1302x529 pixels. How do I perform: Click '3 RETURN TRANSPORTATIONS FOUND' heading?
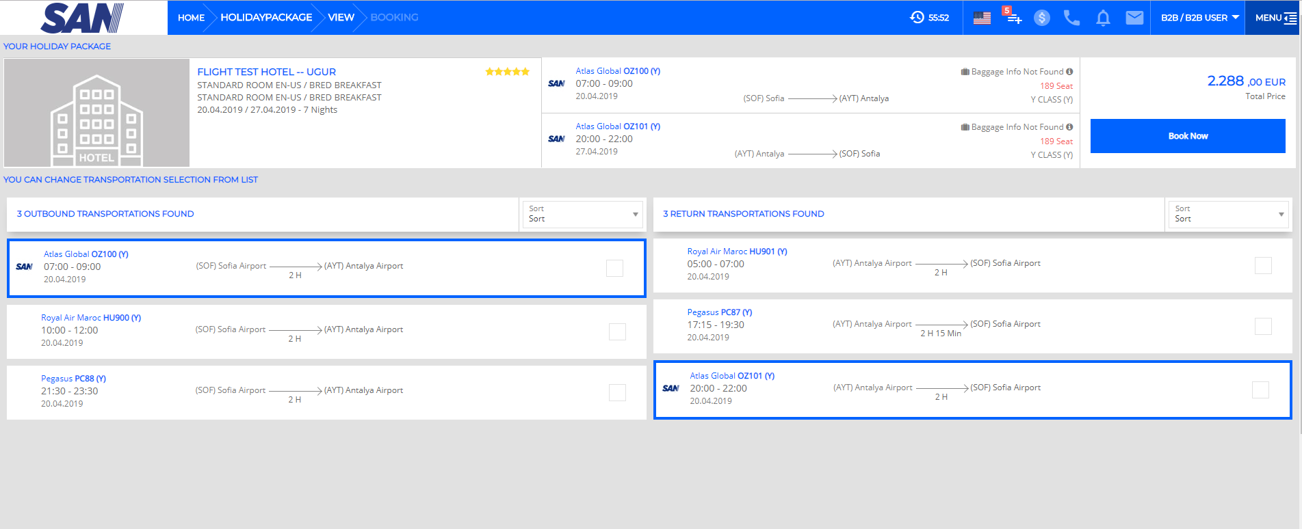coord(743,214)
